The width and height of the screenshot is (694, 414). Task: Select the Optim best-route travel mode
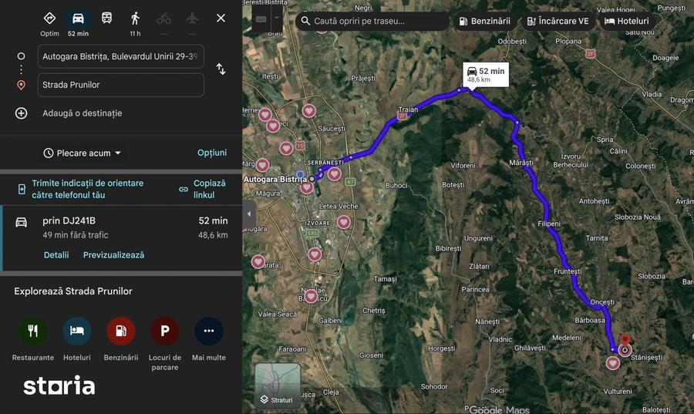coord(49,24)
